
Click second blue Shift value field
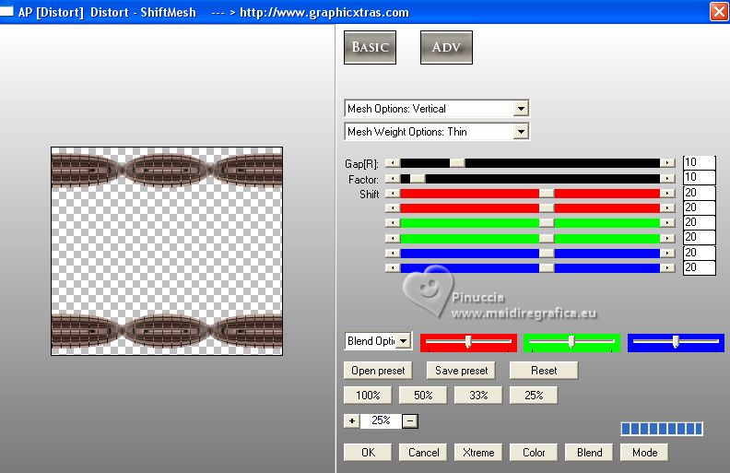[x=699, y=267]
